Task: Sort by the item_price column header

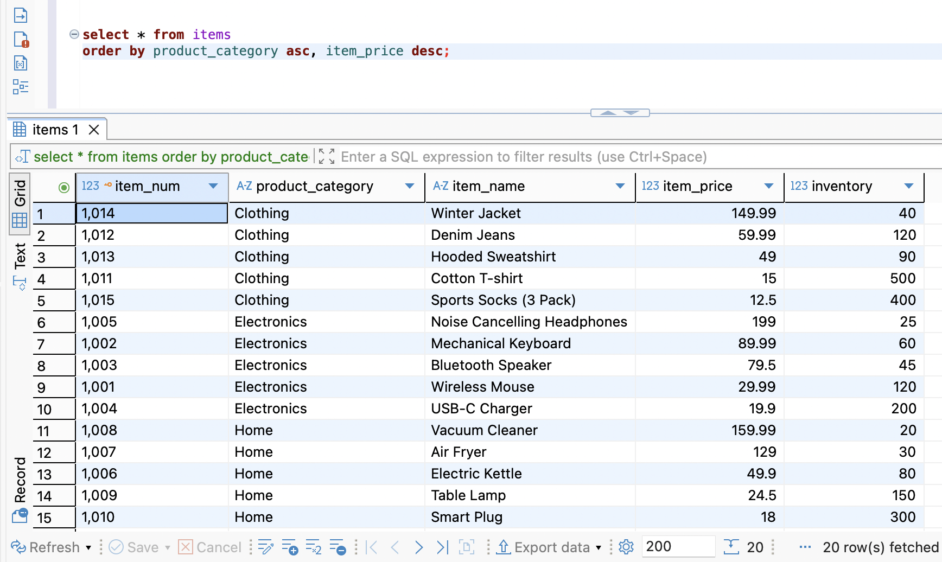Action: pos(698,186)
